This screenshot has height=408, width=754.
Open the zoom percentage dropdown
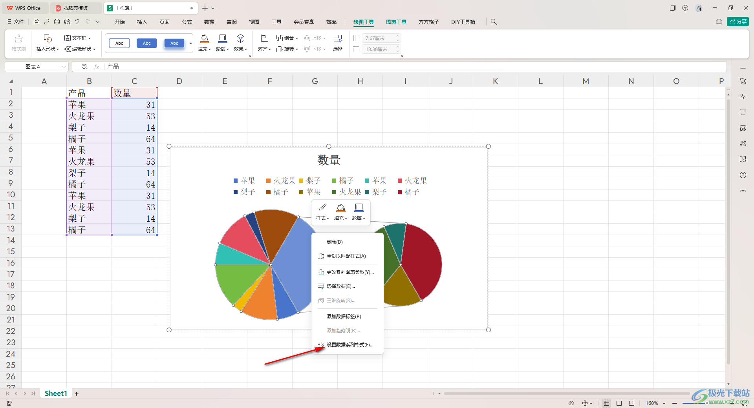point(664,403)
